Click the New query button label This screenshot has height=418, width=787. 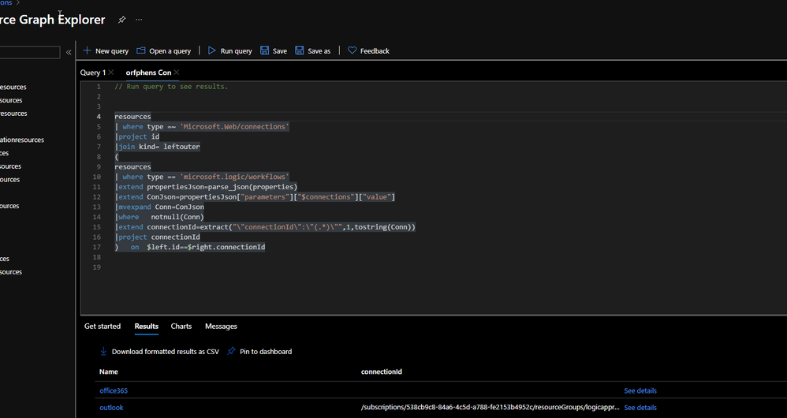112,51
